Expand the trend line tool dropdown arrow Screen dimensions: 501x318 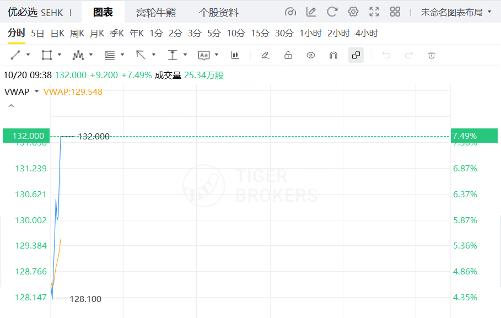click(x=28, y=55)
